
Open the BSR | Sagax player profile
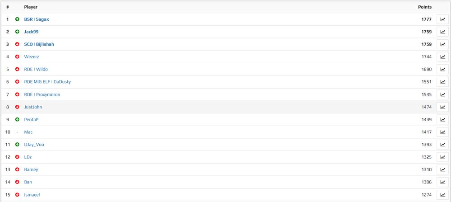[37, 19]
